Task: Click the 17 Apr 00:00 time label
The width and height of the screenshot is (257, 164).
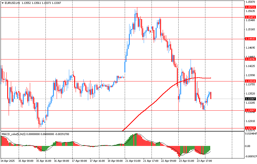Action: [x=79, y=161]
